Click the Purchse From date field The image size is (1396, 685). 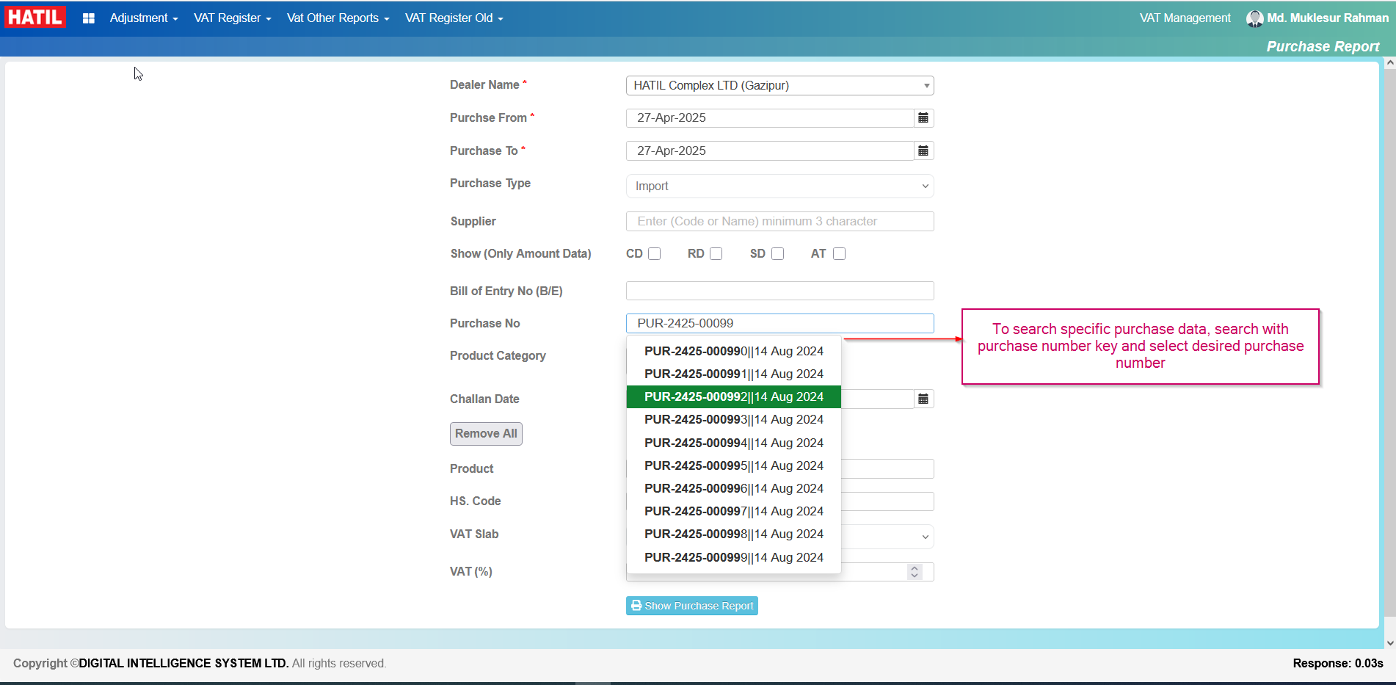(x=770, y=118)
